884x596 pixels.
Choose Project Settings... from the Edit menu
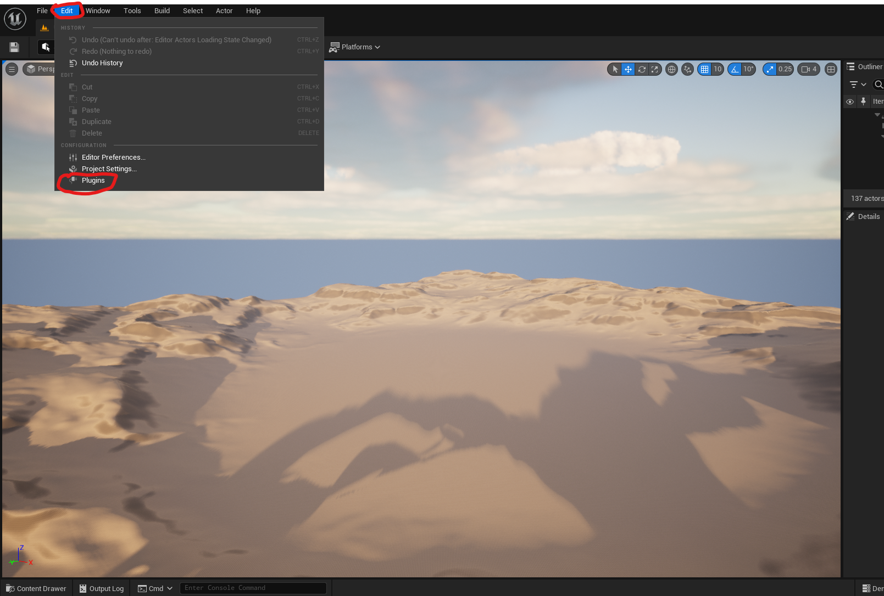click(189, 169)
